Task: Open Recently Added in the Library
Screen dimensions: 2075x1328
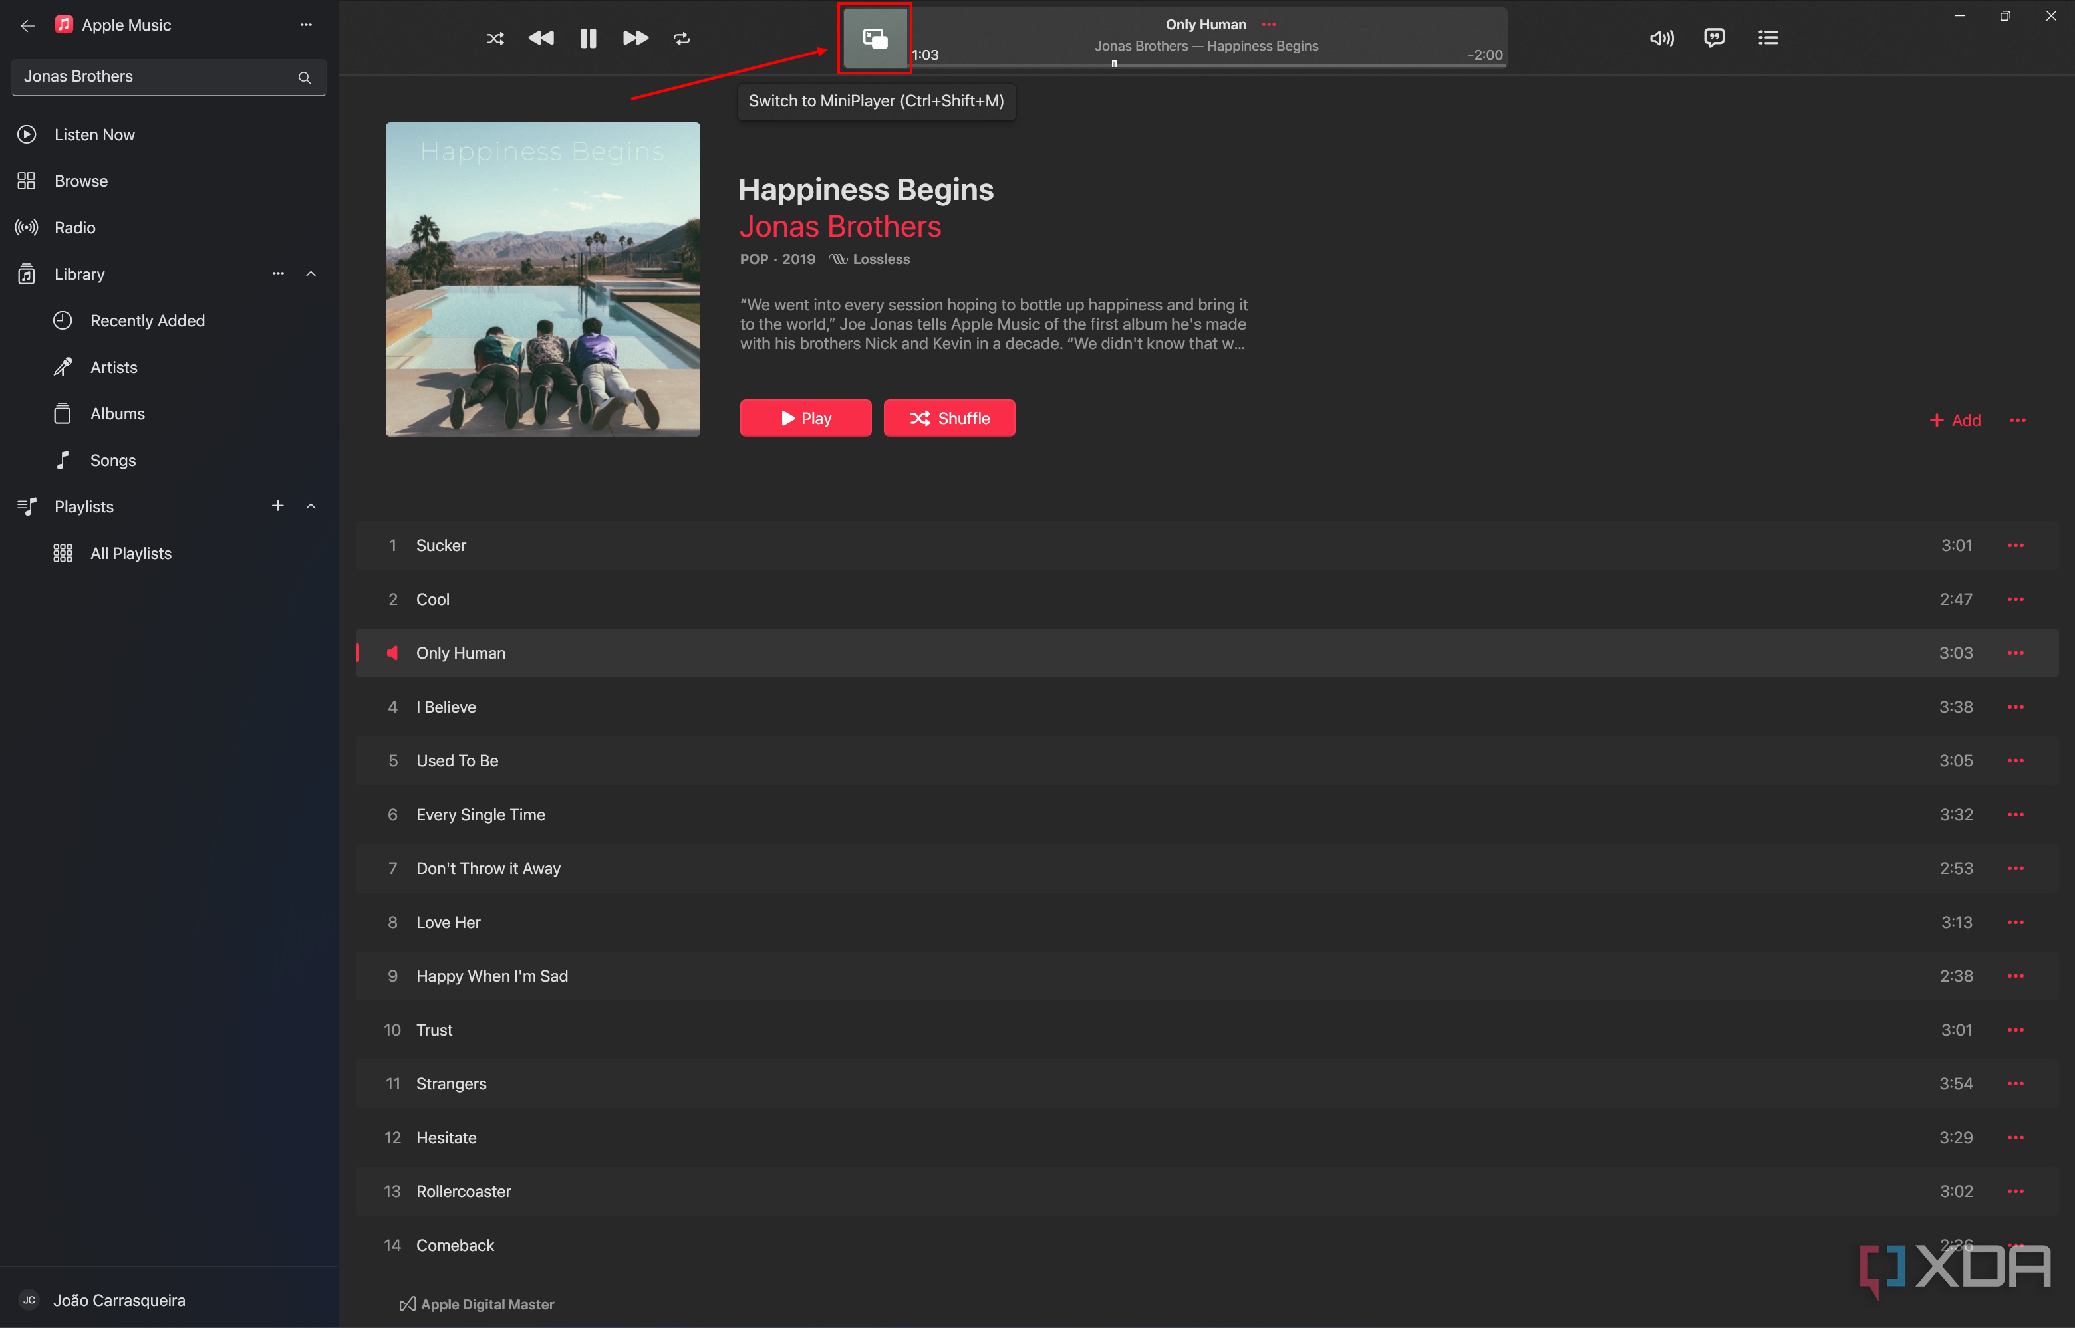Action: [x=147, y=320]
